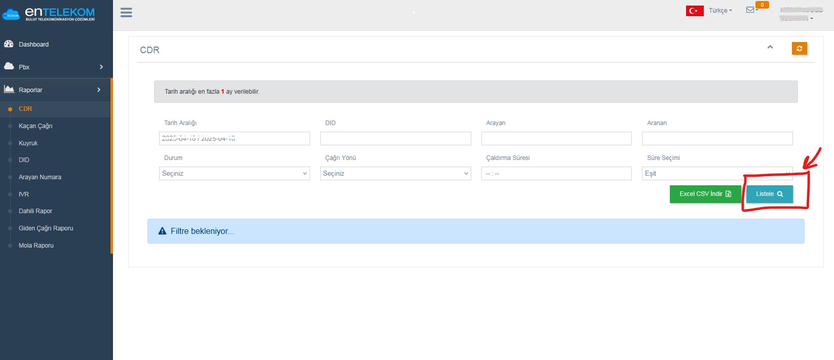Image resolution: width=834 pixels, height=360 pixels.
Task: Open Kaçan Çağrı report menu item
Action: (35, 126)
